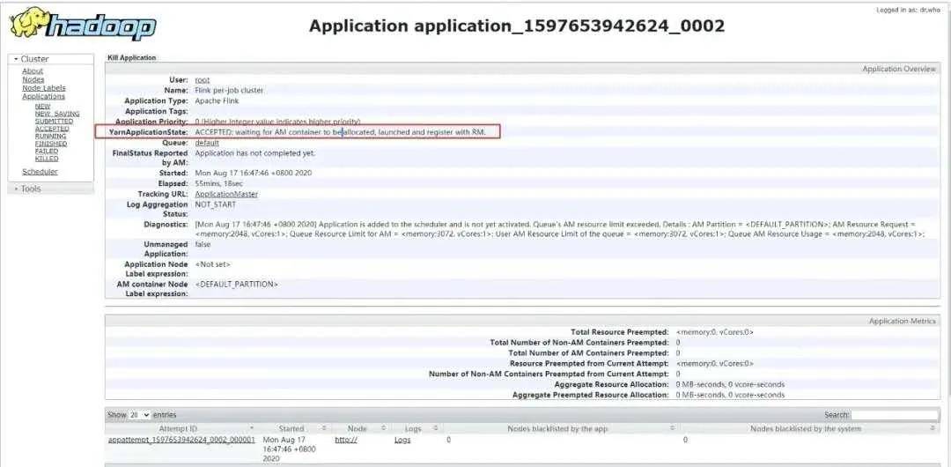Viewport: 951px width, 467px height.
Task: Sort by Attempt ID column
Action: point(181,429)
